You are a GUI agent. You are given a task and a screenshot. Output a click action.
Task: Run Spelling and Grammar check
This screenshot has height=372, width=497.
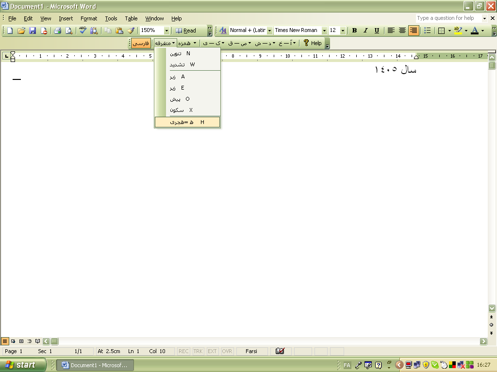point(83,31)
